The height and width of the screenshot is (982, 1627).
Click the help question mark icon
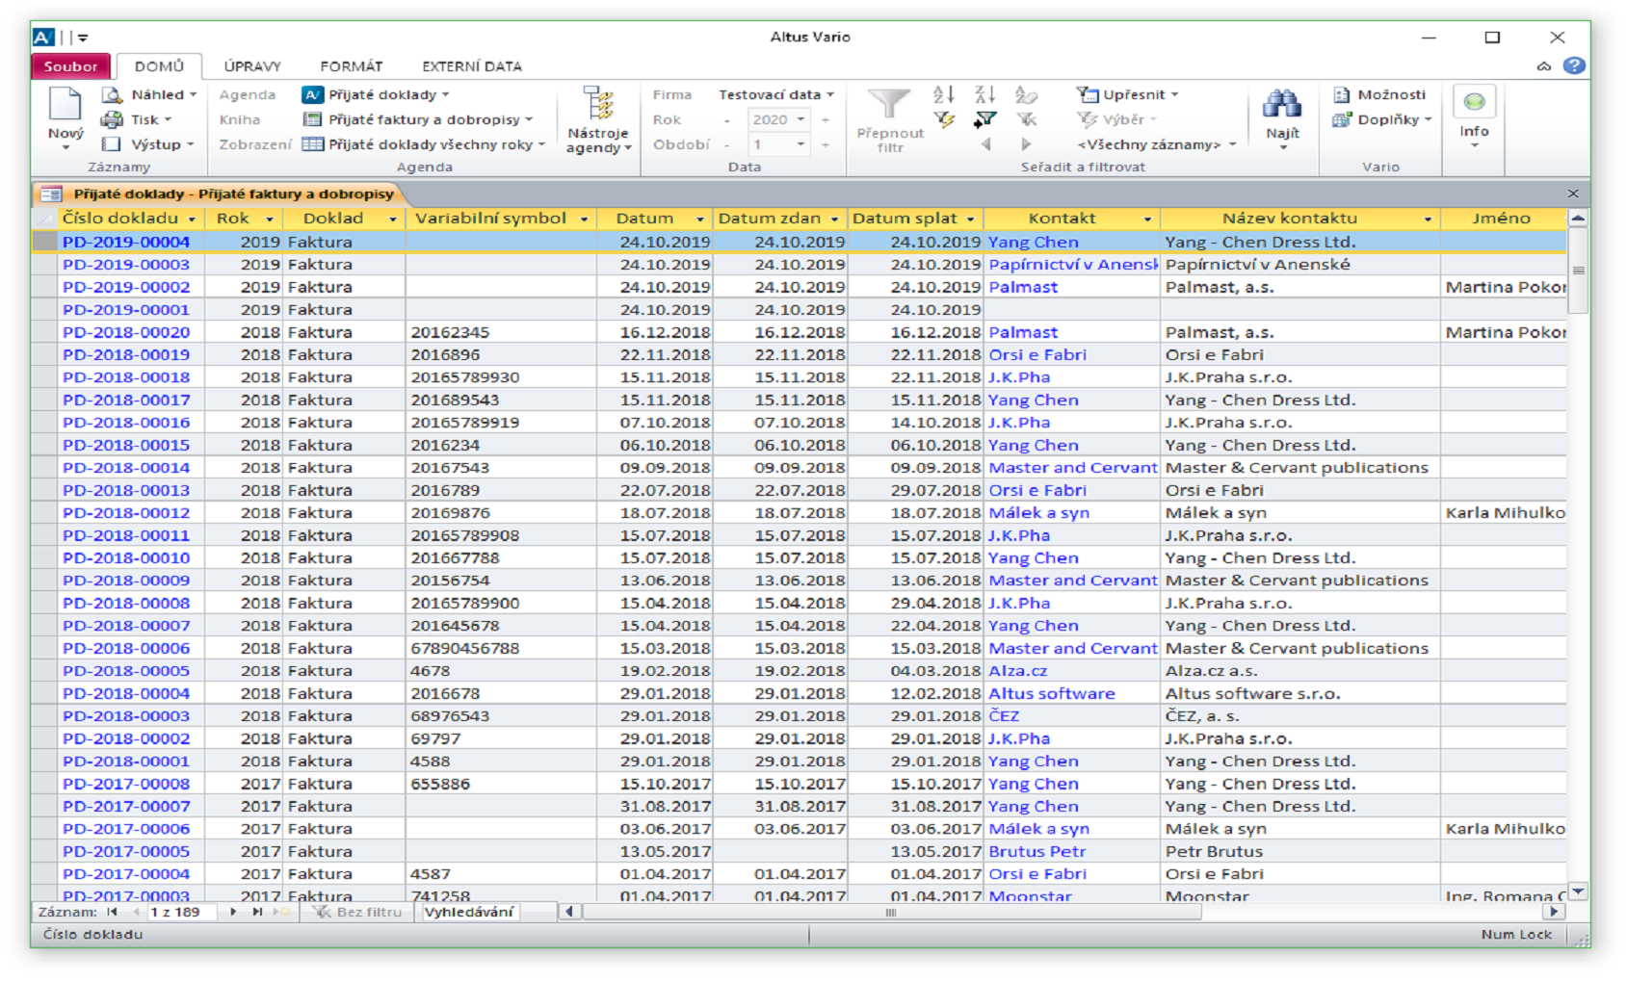pyautogui.click(x=1574, y=65)
